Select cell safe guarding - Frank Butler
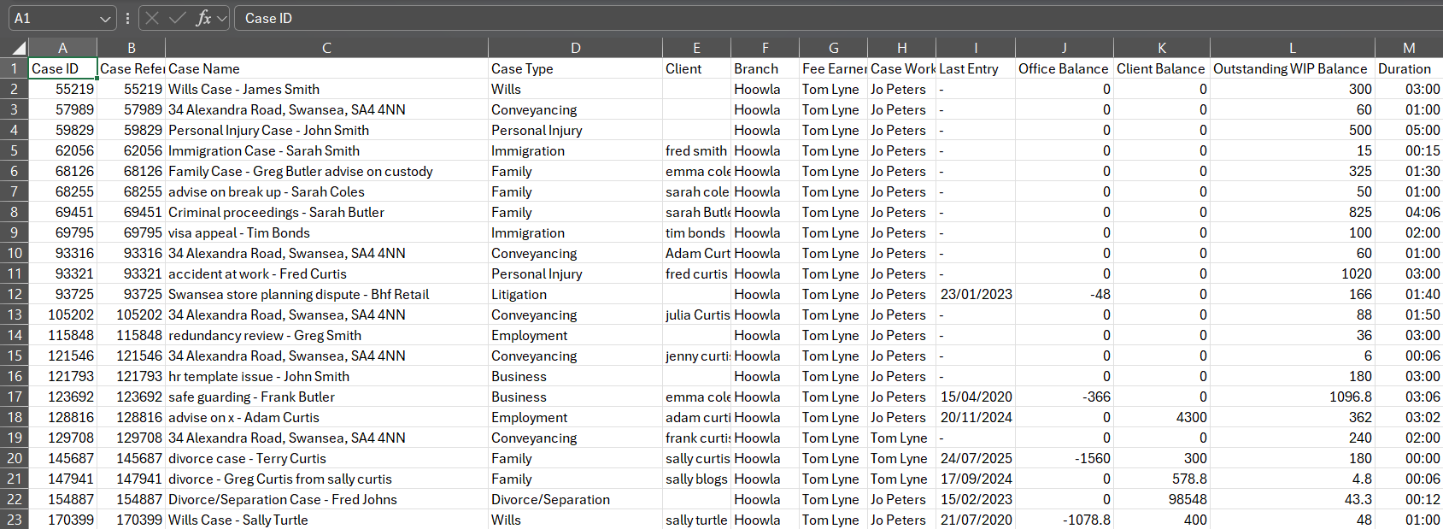1443x529 pixels. [326, 397]
